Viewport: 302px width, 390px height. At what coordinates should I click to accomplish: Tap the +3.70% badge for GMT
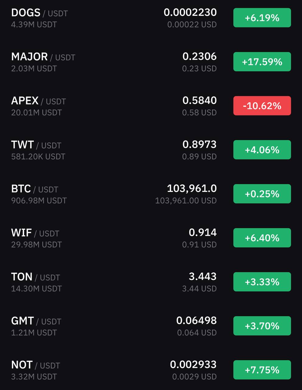pyautogui.click(x=262, y=326)
